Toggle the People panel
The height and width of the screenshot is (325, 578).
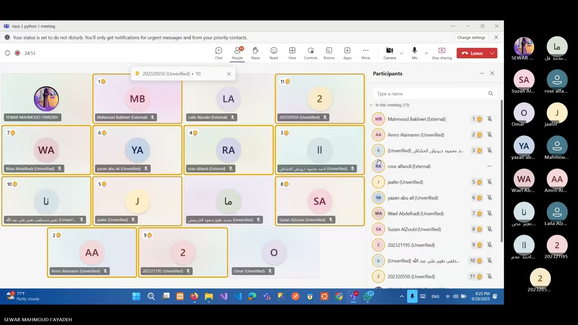tap(237, 53)
